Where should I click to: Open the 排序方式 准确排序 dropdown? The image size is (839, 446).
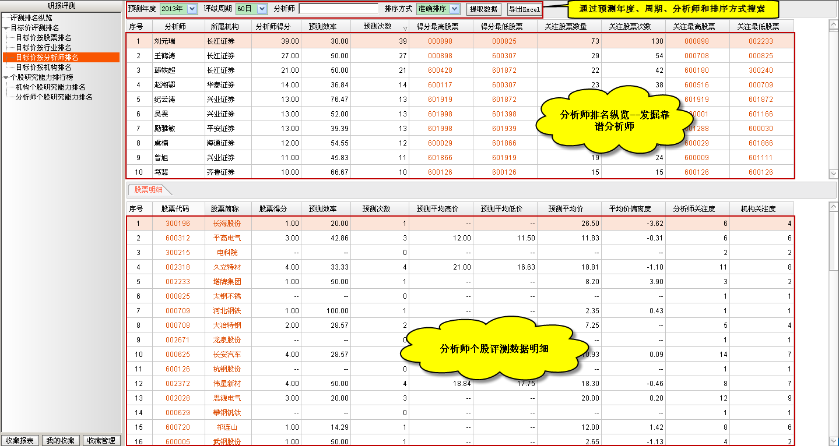[x=454, y=9]
